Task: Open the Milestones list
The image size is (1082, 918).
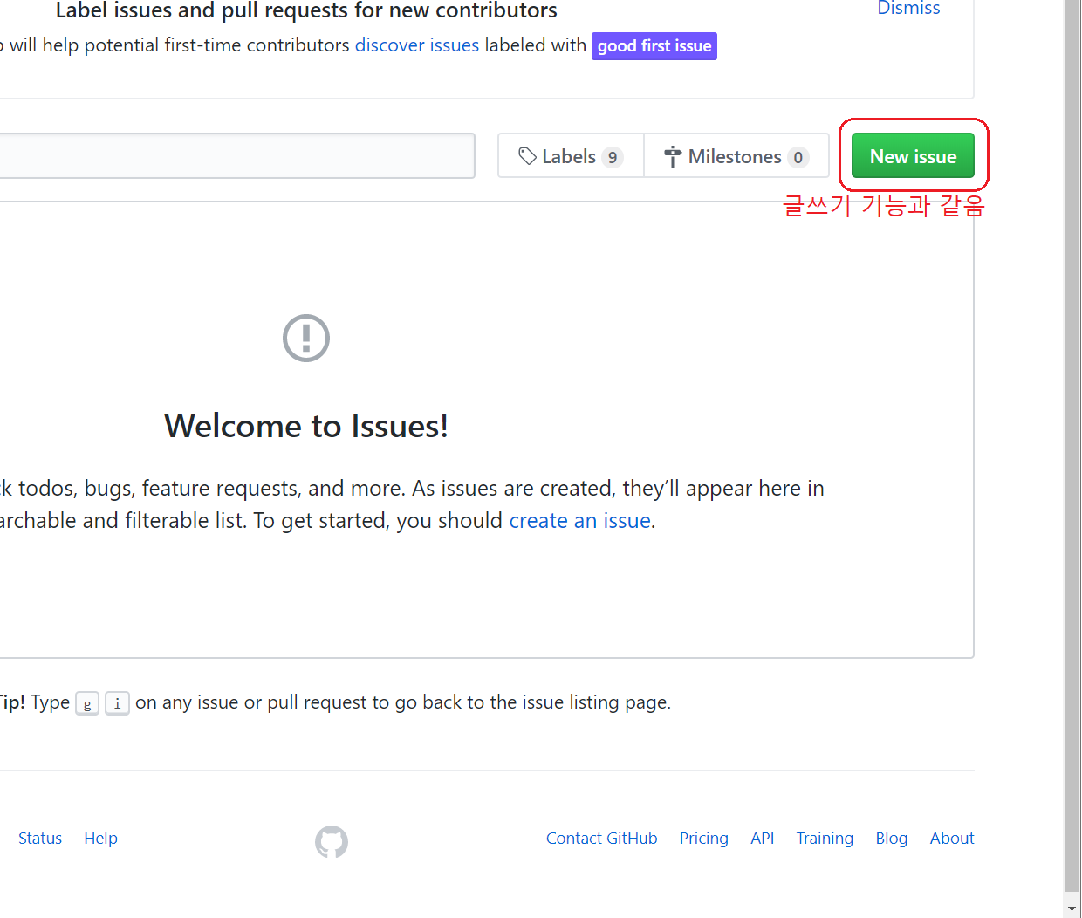Action: (x=736, y=155)
